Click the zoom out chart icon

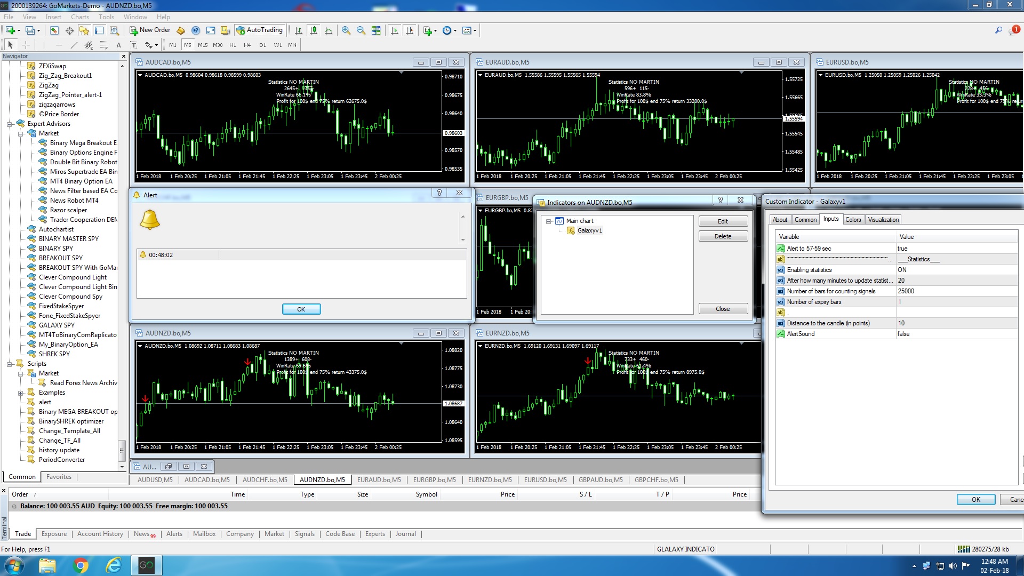point(361,30)
